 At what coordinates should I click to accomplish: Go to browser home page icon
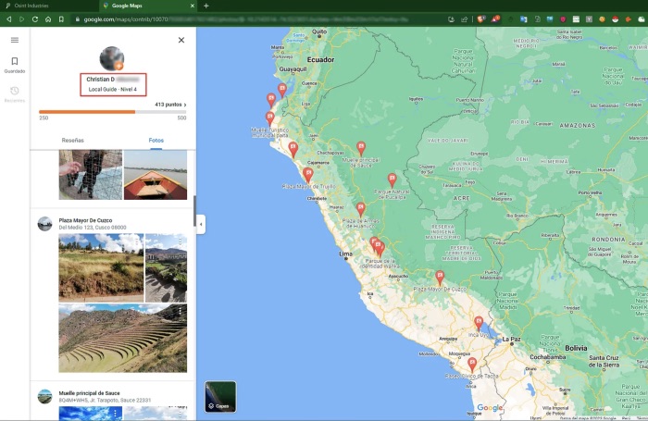pyautogui.click(x=48, y=19)
